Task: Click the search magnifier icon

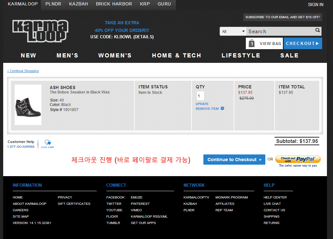Action: tap(317, 31)
